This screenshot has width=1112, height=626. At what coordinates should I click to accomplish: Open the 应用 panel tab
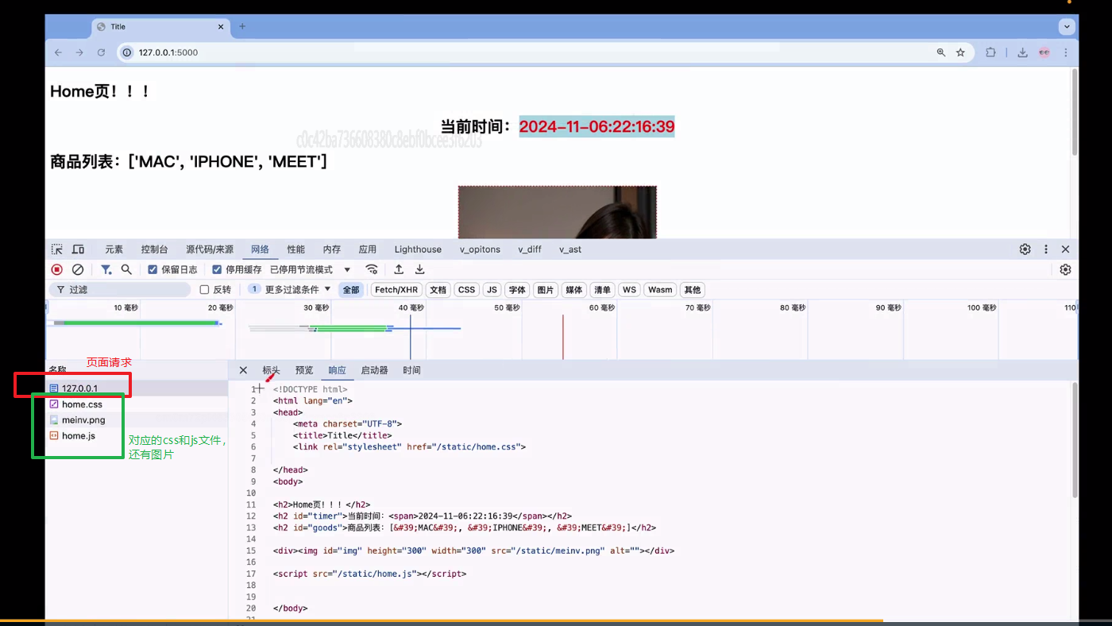(367, 249)
